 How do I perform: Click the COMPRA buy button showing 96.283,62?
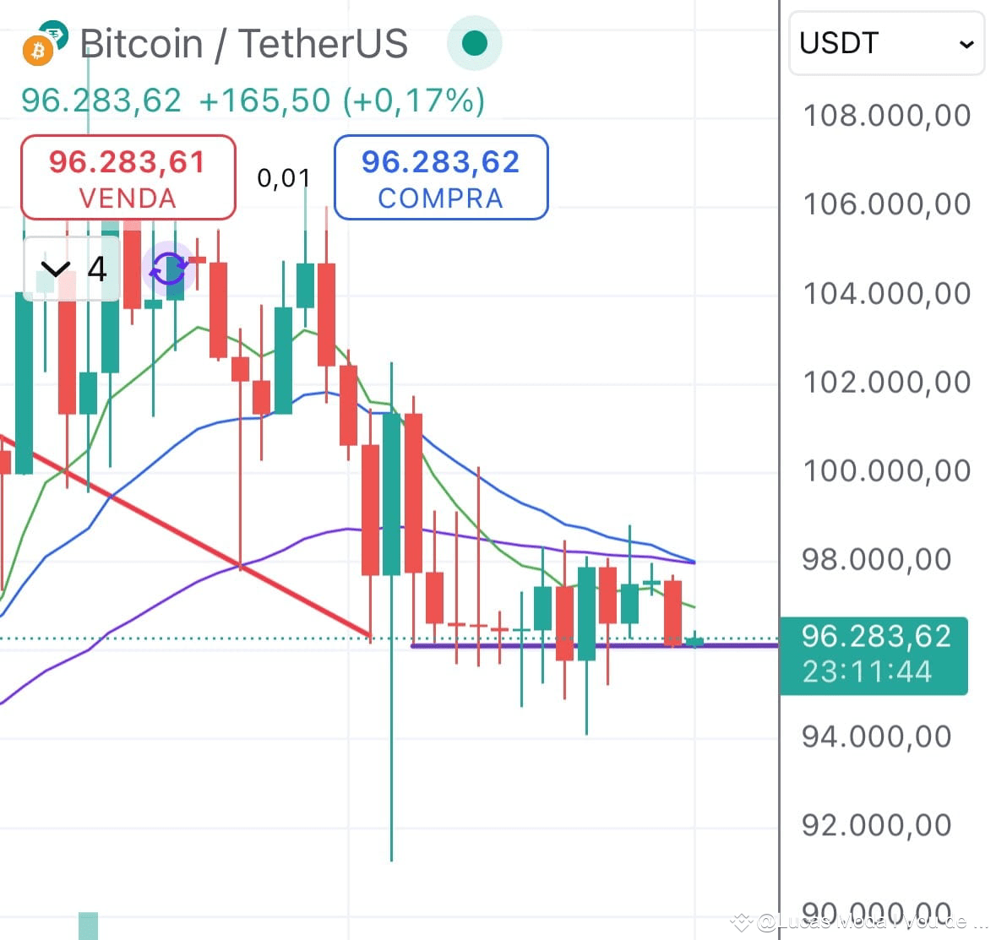[440, 177]
